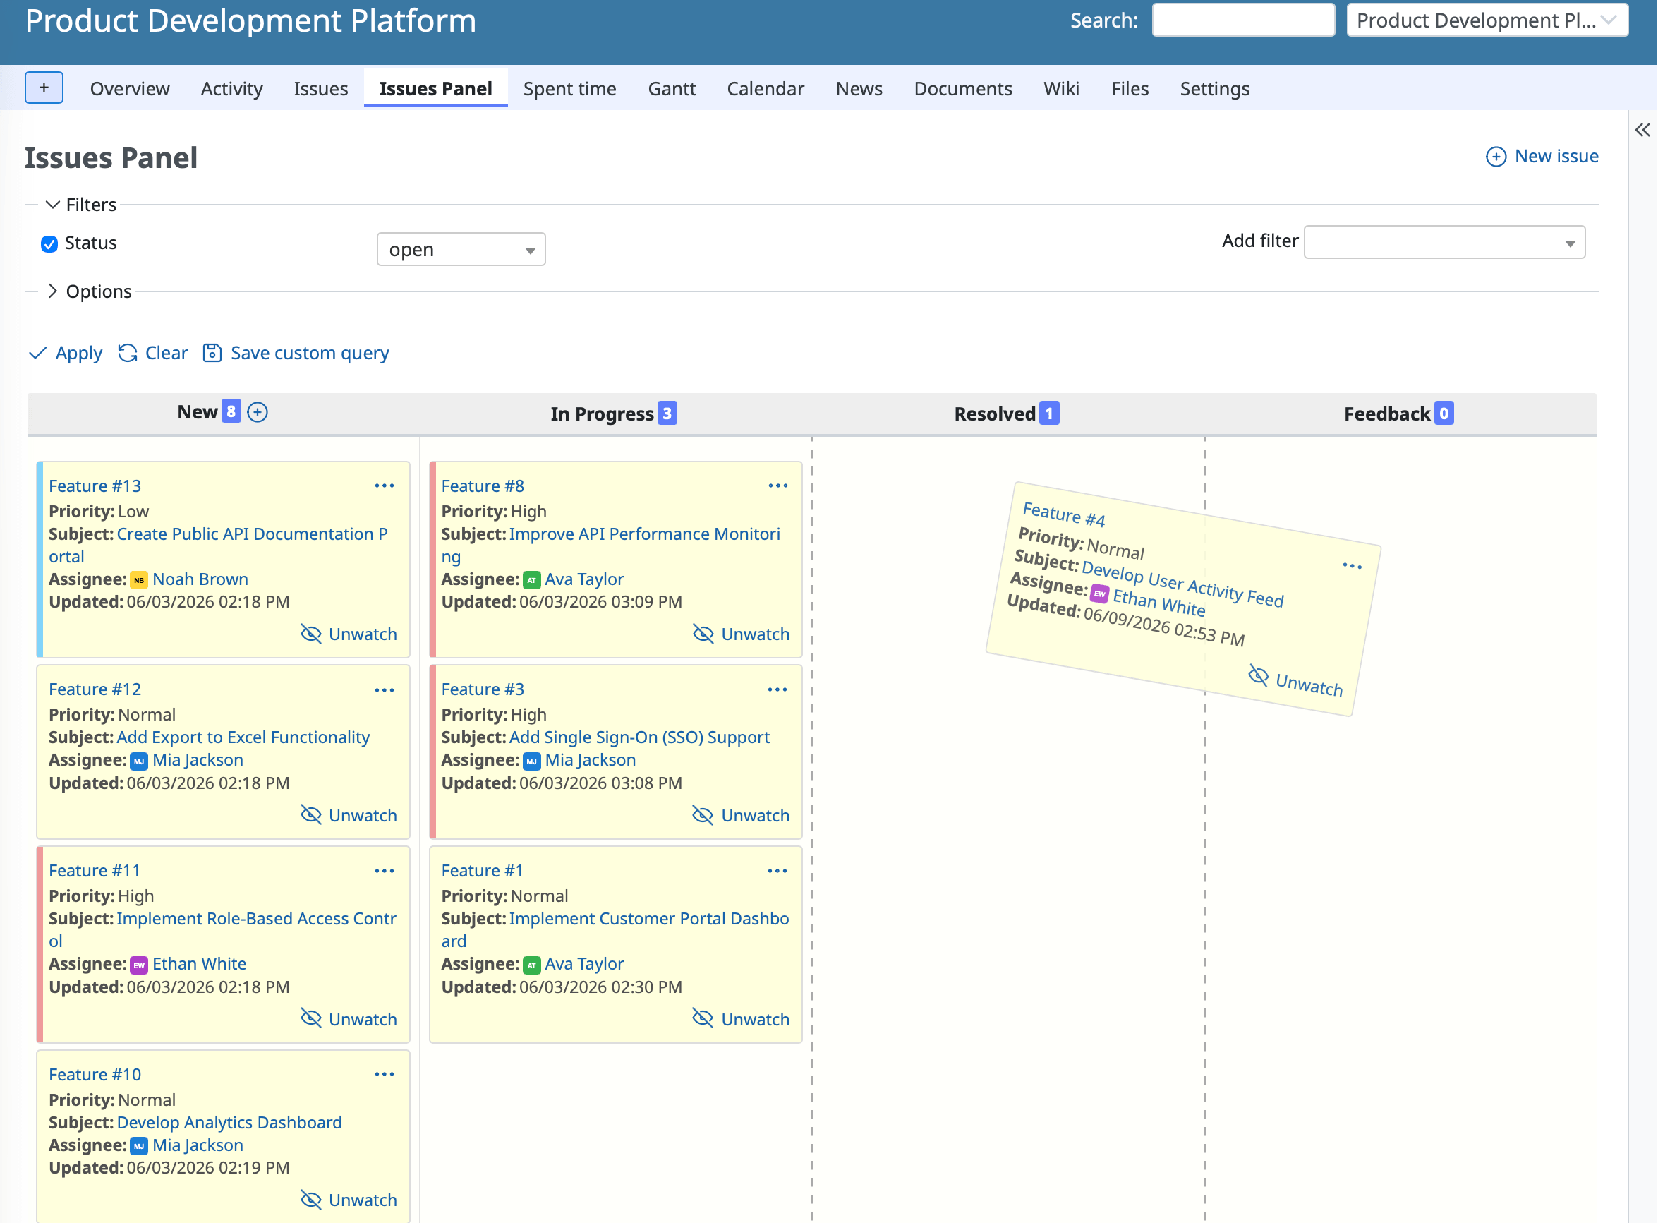
Task: Unwatch Feature #4 in the dragged card
Action: [x=1295, y=681]
